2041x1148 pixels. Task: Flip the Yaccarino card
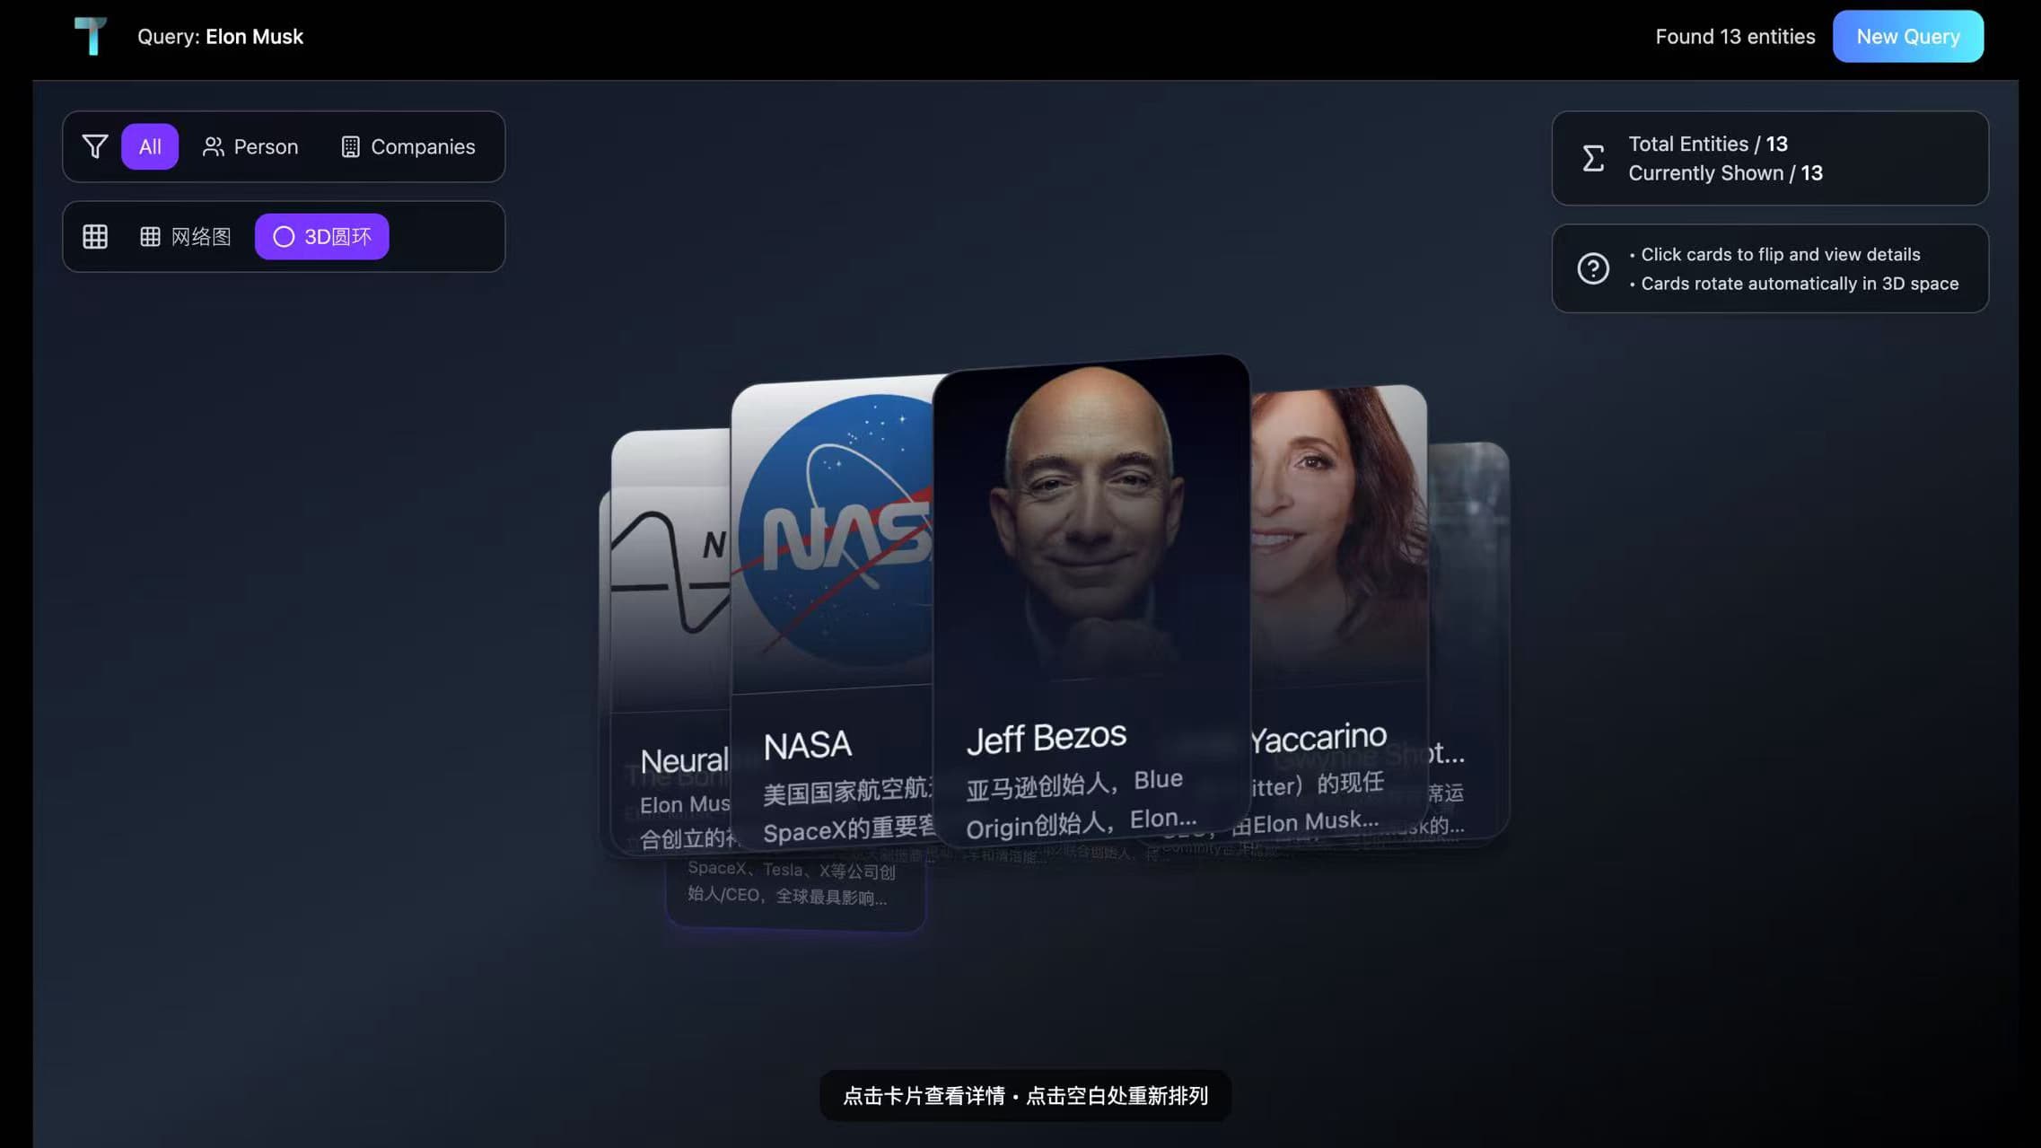pos(1338,610)
